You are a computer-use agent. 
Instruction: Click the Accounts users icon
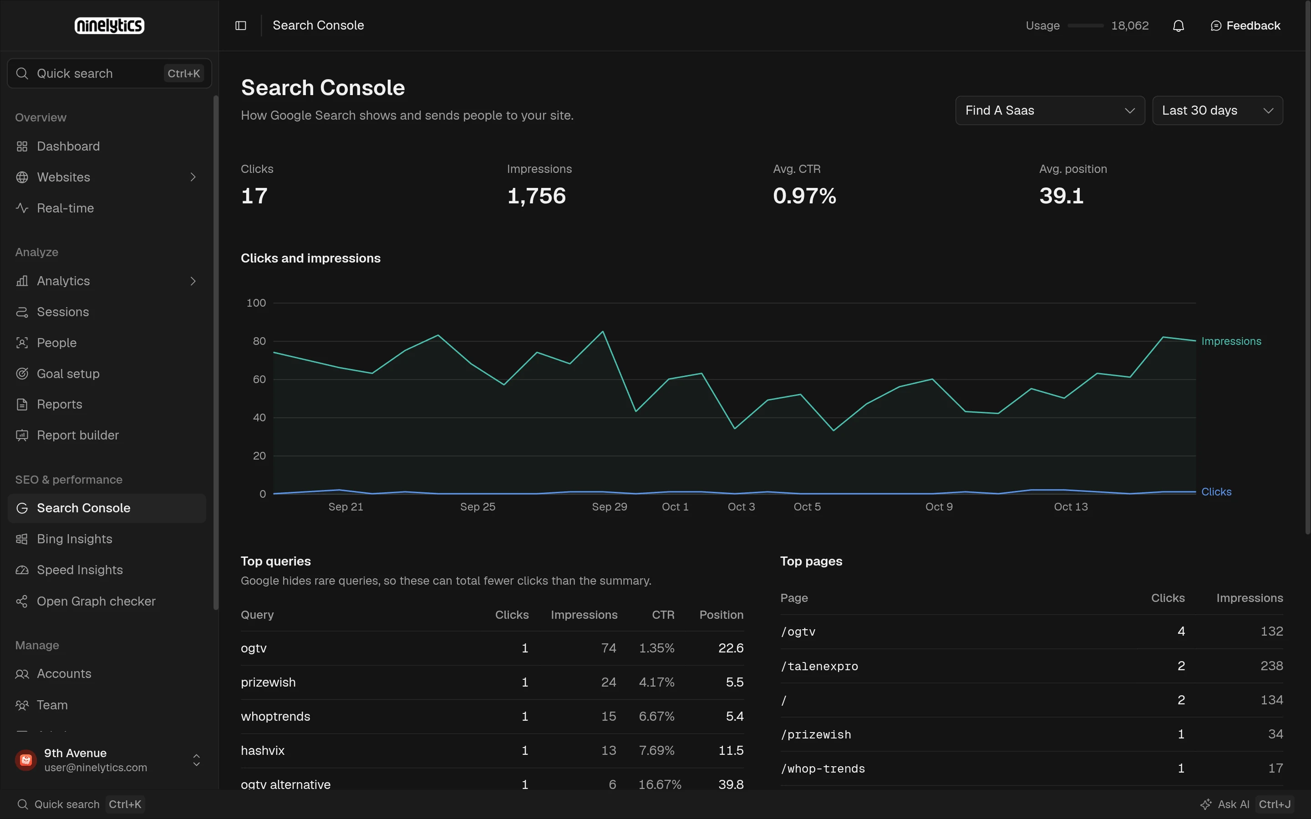(x=22, y=674)
